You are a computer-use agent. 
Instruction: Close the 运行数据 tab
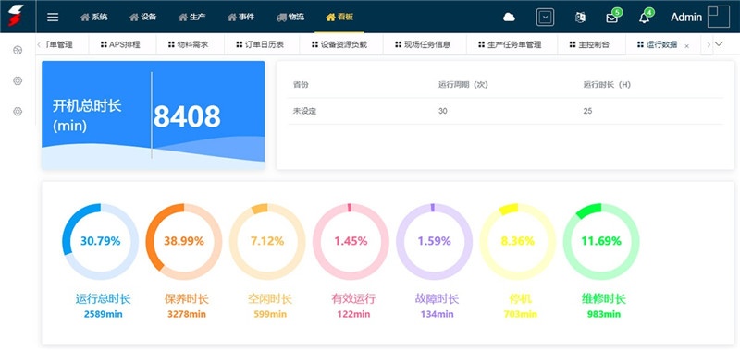686,46
